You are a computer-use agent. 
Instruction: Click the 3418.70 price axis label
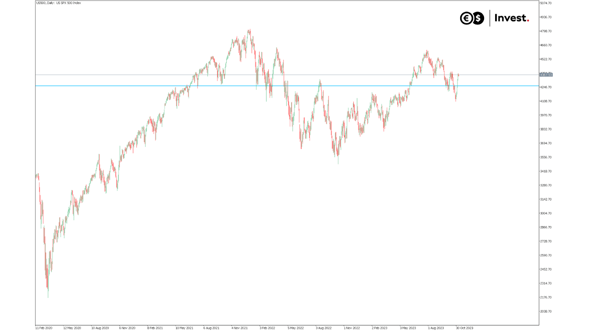click(x=546, y=171)
